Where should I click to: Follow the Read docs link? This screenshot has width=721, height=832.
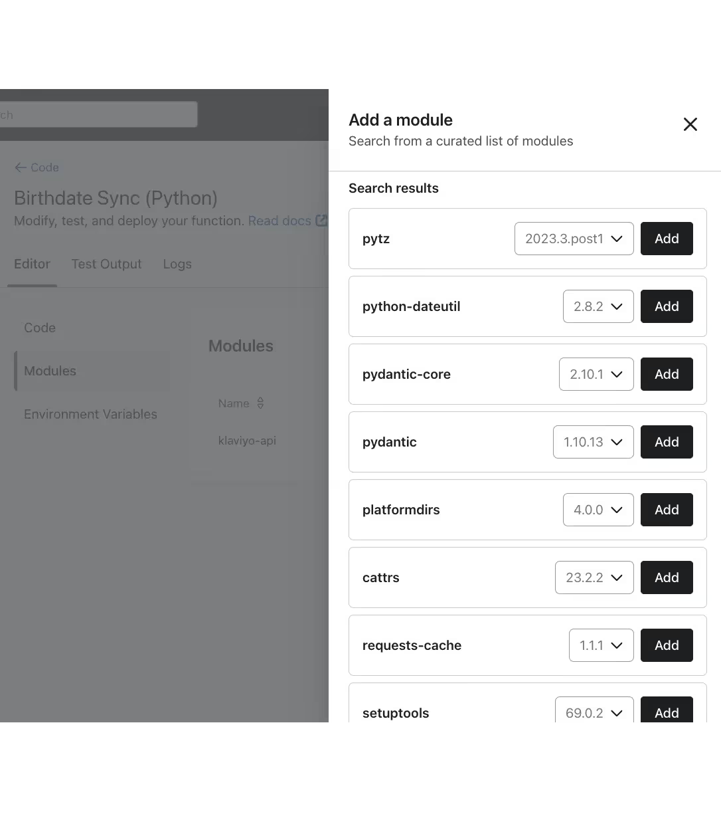pos(280,221)
